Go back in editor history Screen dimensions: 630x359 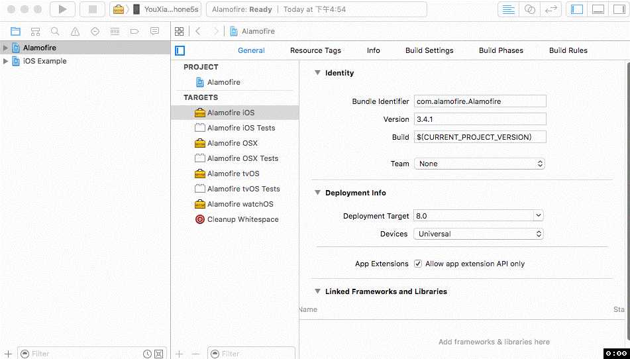[x=198, y=31]
